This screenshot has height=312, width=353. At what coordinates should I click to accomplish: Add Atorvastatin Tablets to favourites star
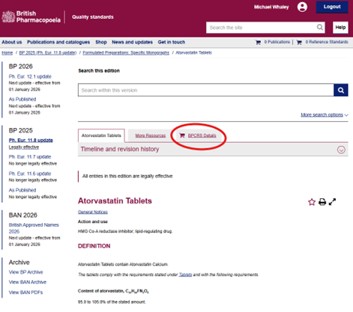[x=312, y=202]
